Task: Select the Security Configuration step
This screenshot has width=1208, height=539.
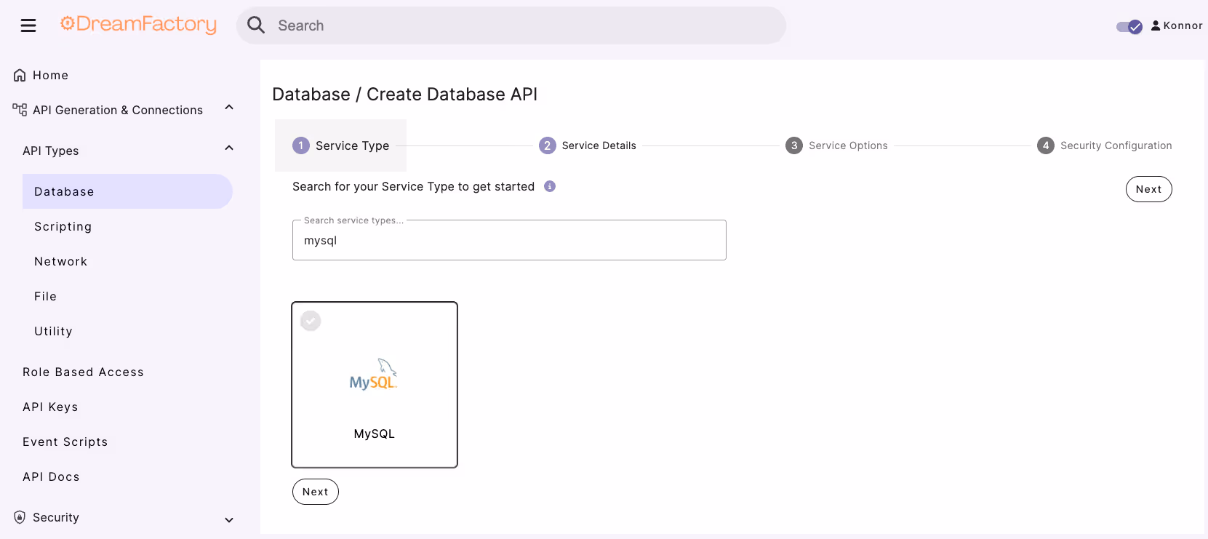Action: point(1105,145)
